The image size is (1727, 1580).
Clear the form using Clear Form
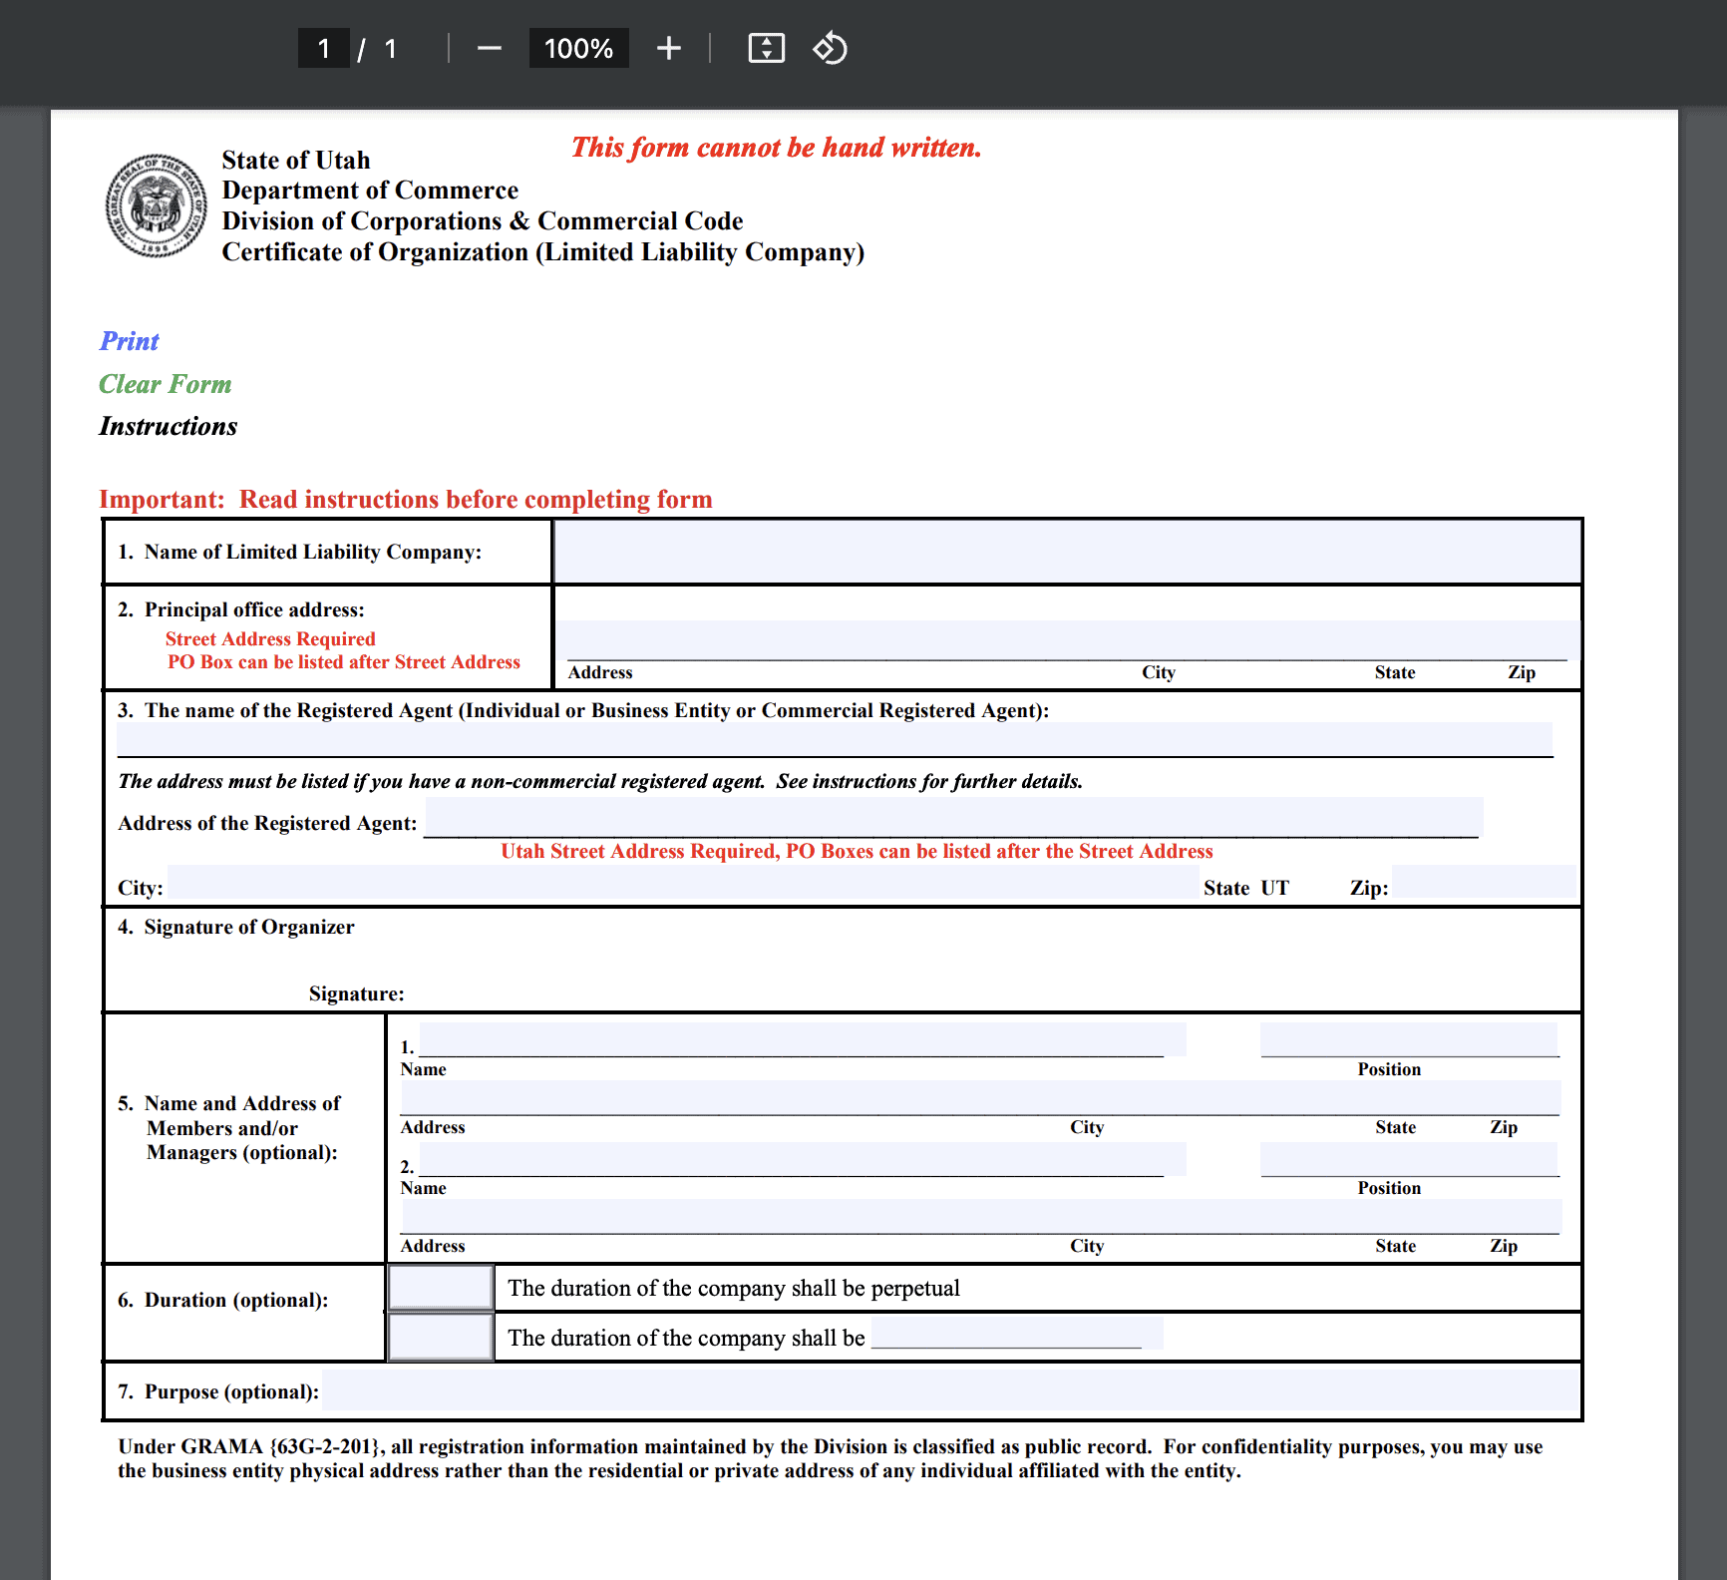click(165, 384)
